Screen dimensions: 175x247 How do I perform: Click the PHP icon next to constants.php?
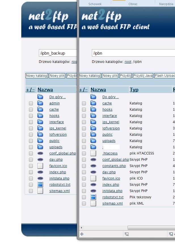tap(93, 166)
